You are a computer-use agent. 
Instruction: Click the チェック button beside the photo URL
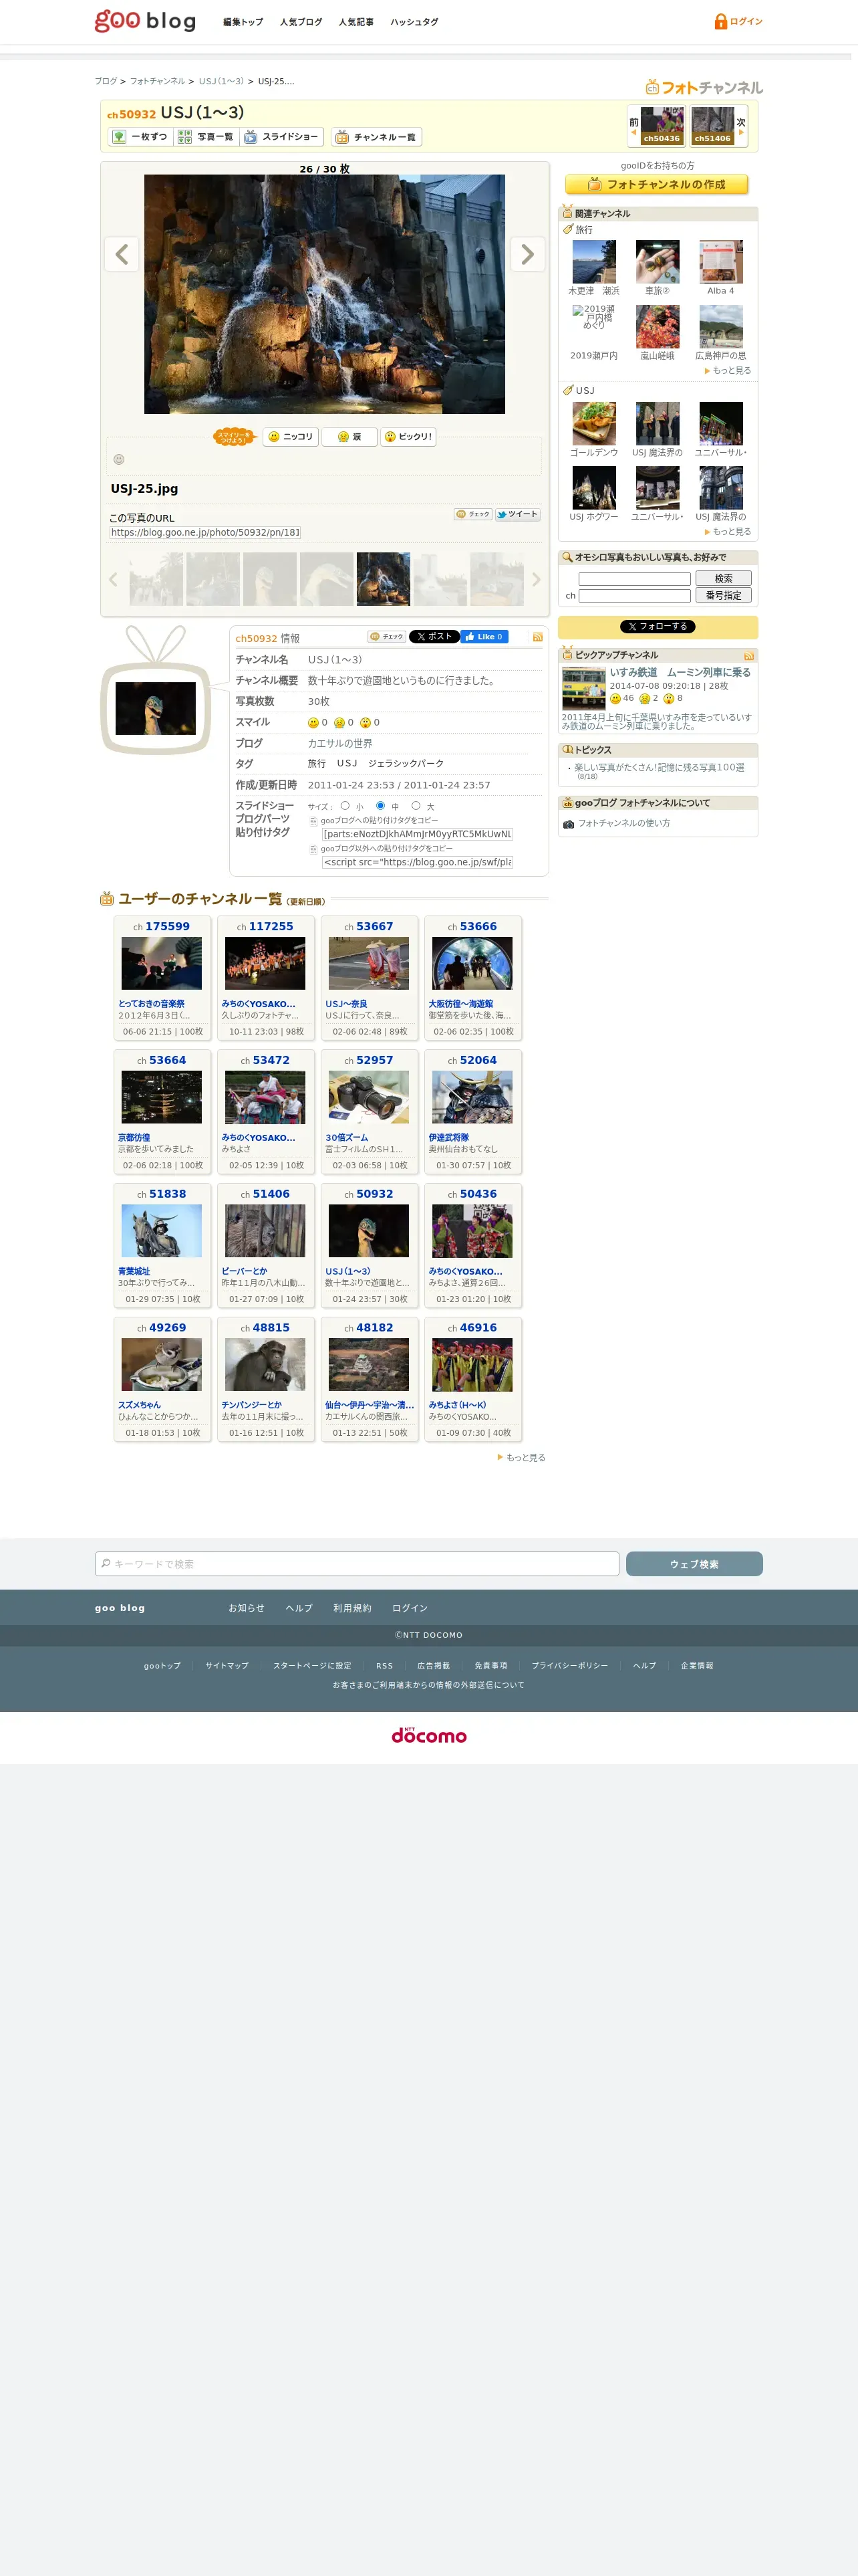(x=472, y=514)
